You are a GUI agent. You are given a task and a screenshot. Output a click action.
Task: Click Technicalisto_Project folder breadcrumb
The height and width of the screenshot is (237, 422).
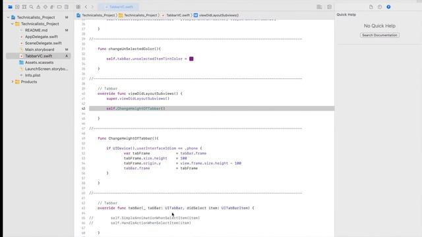click(138, 15)
